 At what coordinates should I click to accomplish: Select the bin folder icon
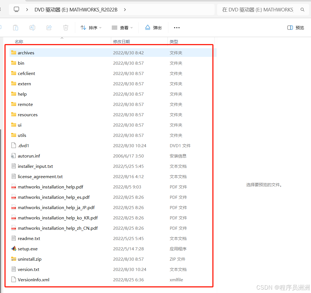point(14,63)
